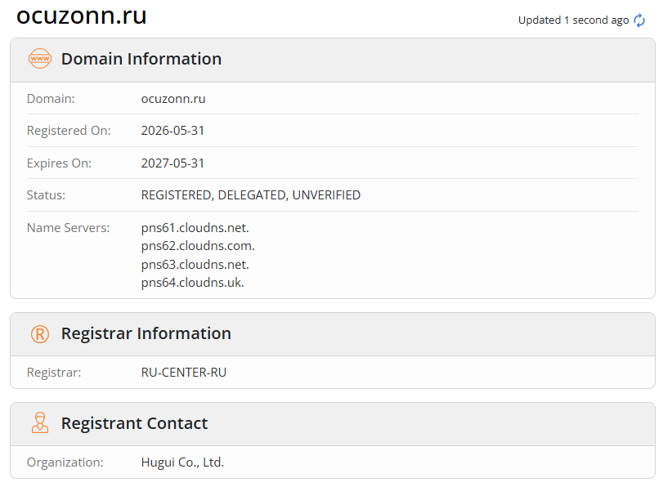This screenshot has width=663, height=487.
Task: Click name server pns64.cloudns.uk.
Action: pyautogui.click(x=193, y=283)
